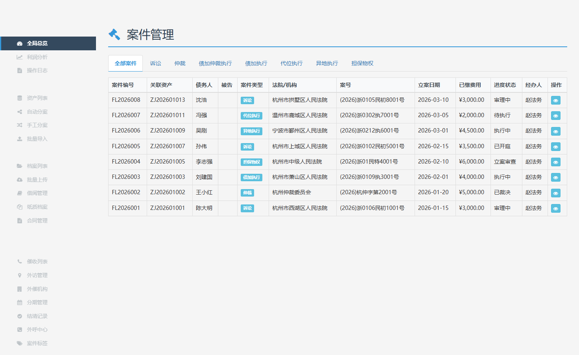Open 自动分案 sidebar link

coord(37,112)
